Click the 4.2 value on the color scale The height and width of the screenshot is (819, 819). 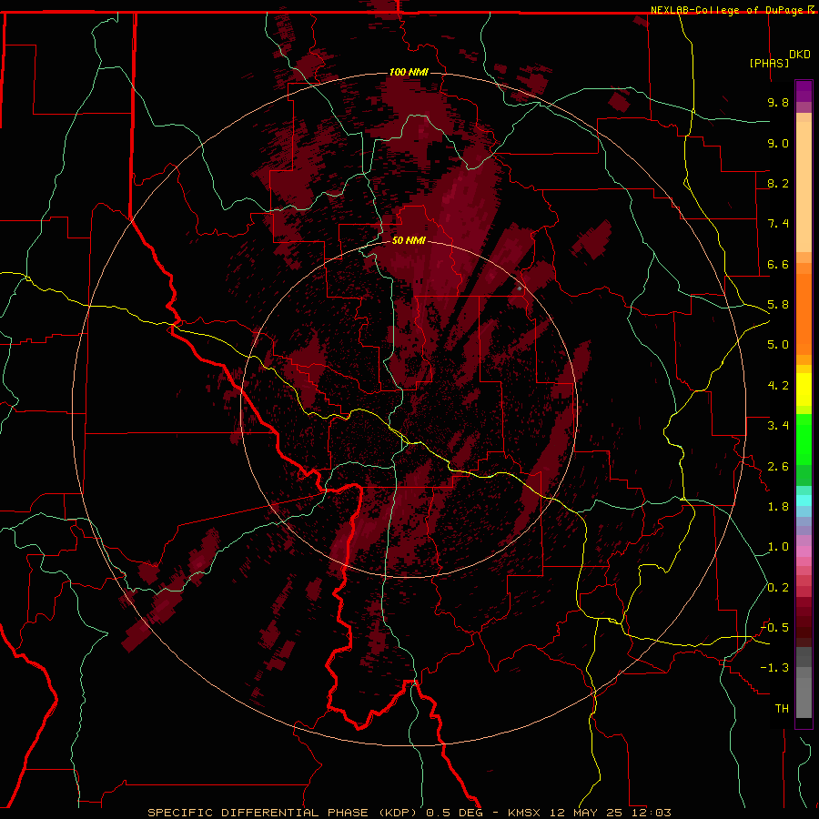pyautogui.click(x=778, y=386)
